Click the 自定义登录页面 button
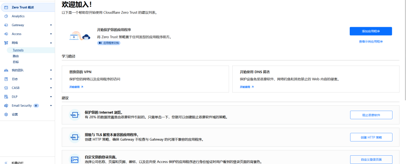 click(x=371, y=160)
